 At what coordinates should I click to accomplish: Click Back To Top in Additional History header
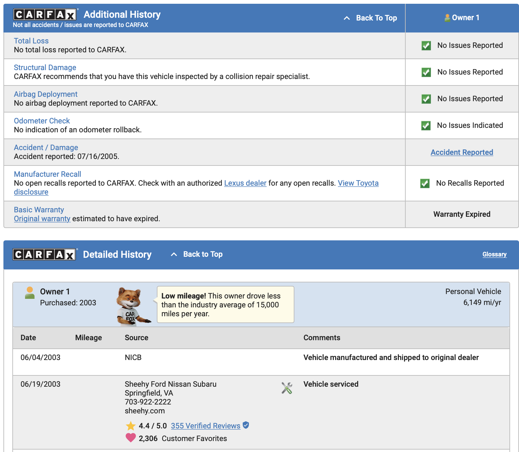(376, 18)
